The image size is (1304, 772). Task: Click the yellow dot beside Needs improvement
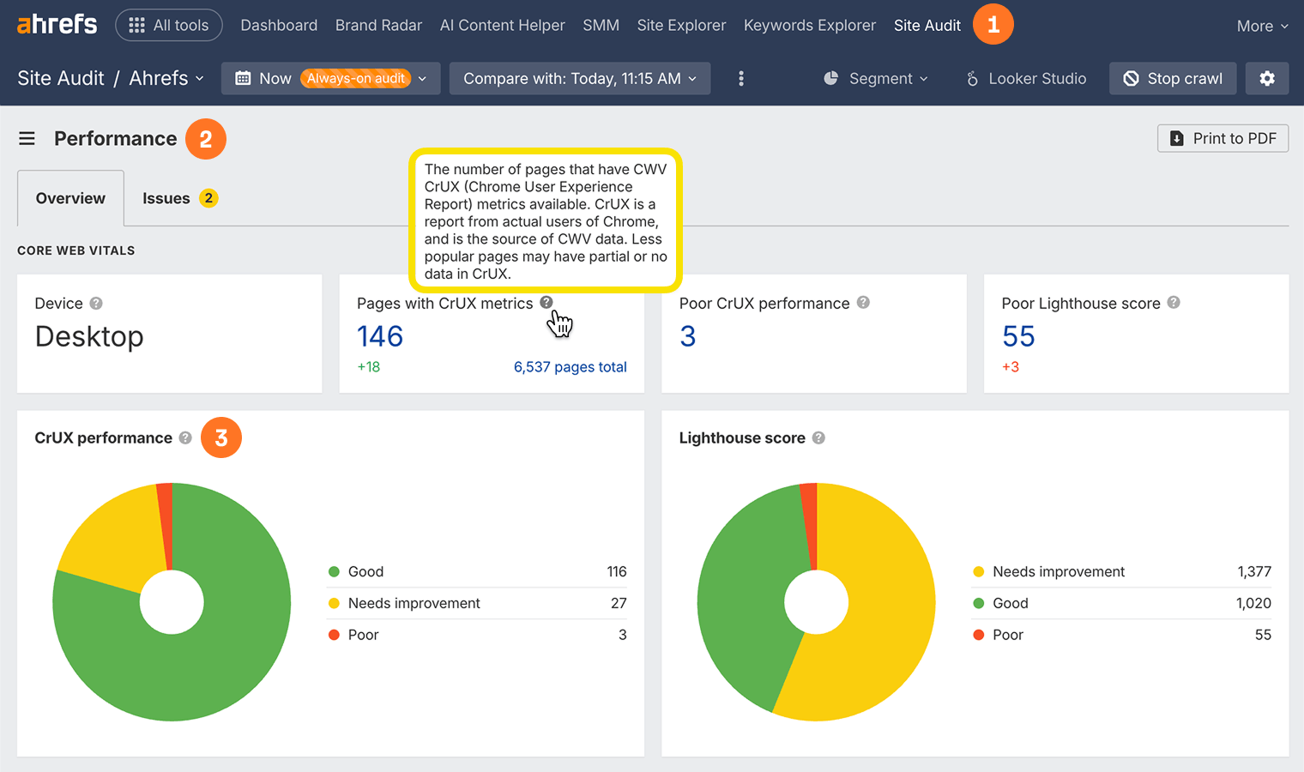coord(335,603)
